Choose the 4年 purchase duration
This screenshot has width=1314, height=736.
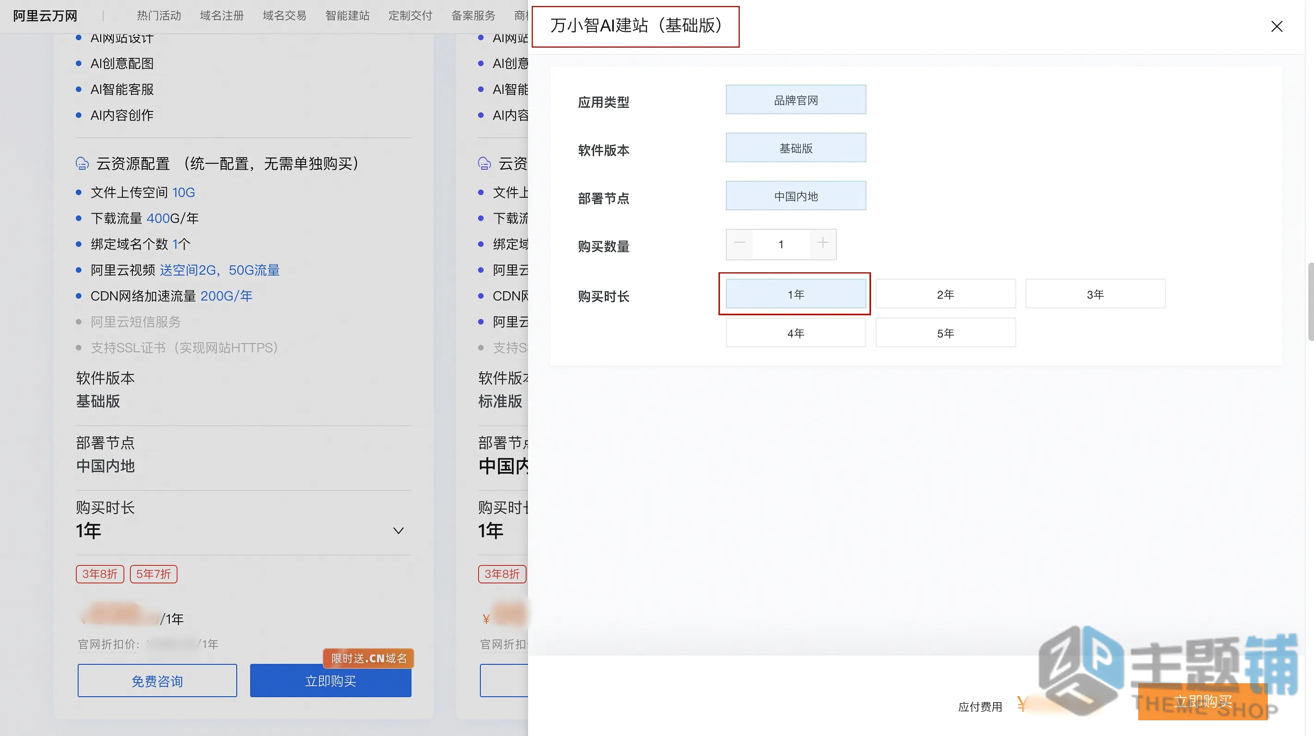click(796, 333)
